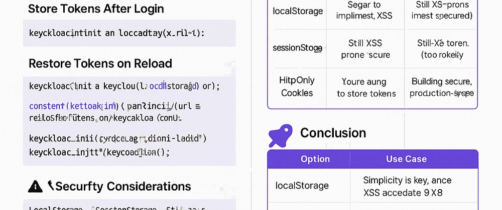The height and width of the screenshot is (210, 502).
Task: Click the purple rocket icon beside Conclusion
Action: [281, 135]
